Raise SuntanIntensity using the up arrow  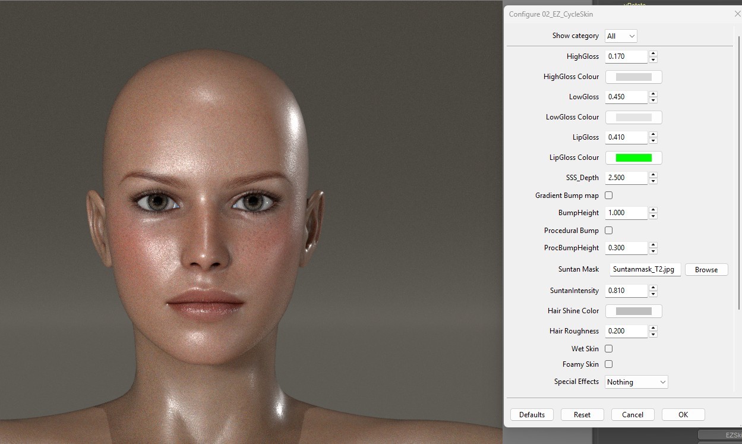(x=653, y=288)
